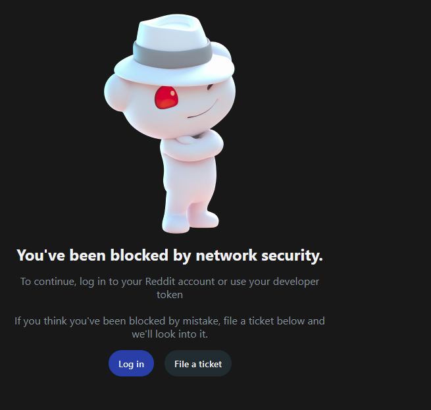Click the "we'll look into it." line

pyautogui.click(x=170, y=334)
